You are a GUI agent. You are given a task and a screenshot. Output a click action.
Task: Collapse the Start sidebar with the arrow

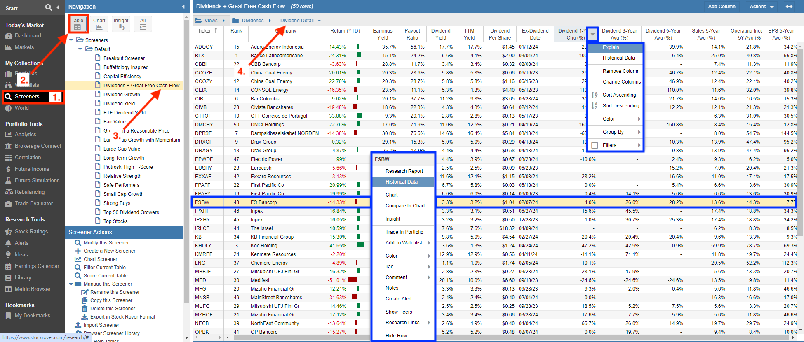tap(58, 7)
